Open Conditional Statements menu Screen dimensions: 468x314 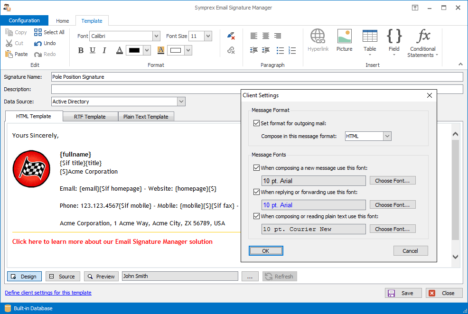pyautogui.click(x=422, y=43)
